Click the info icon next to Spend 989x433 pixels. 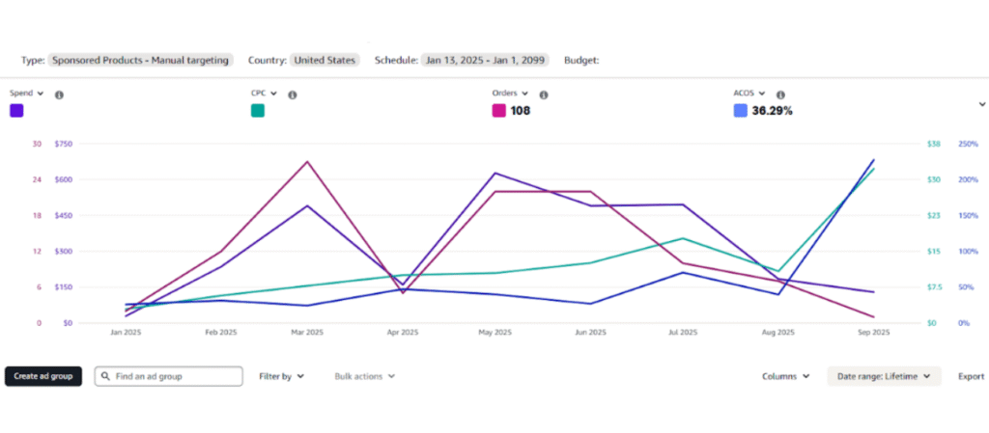pos(59,95)
